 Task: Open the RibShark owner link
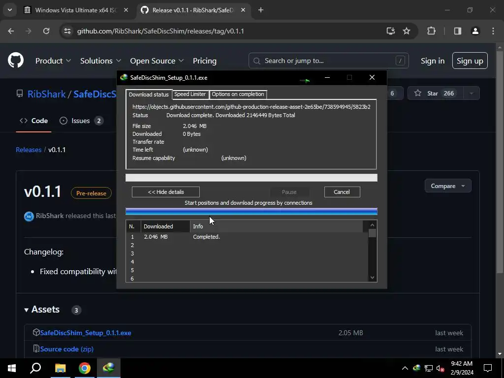[x=47, y=94]
